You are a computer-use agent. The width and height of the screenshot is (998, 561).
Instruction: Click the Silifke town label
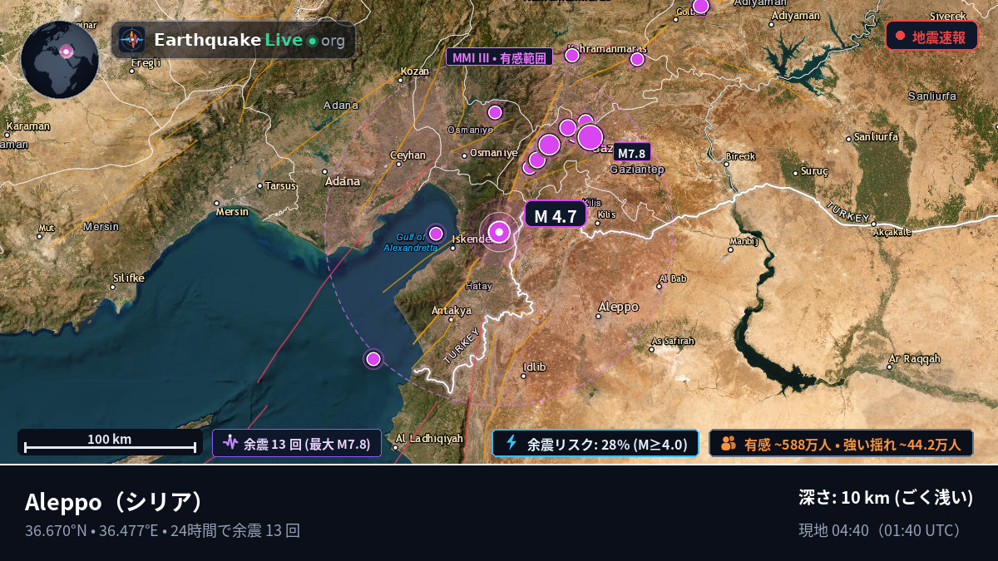pyautogui.click(x=128, y=278)
